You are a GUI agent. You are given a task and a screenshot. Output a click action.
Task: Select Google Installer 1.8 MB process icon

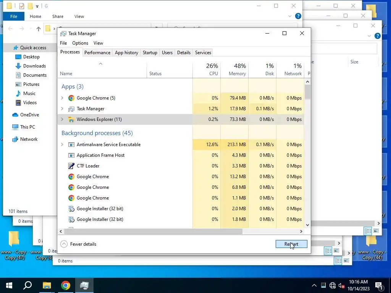point(71,219)
